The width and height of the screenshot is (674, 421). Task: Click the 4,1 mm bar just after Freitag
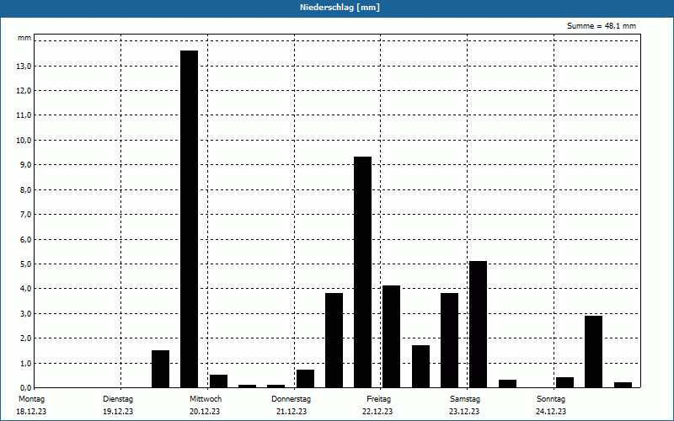point(391,337)
